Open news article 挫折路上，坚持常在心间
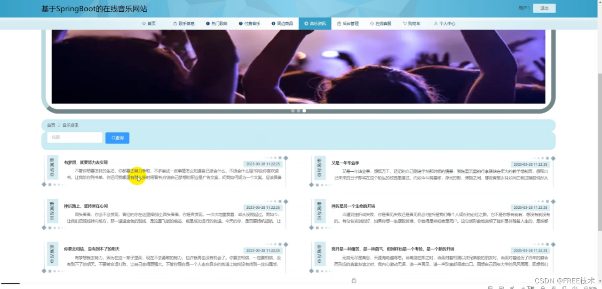Image resolution: width=602 pixels, height=289 pixels. click(86, 206)
